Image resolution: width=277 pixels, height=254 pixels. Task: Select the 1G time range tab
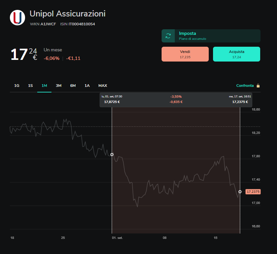[x=17, y=86]
